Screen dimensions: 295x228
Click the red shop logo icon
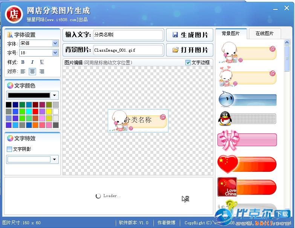pos(14,14)
